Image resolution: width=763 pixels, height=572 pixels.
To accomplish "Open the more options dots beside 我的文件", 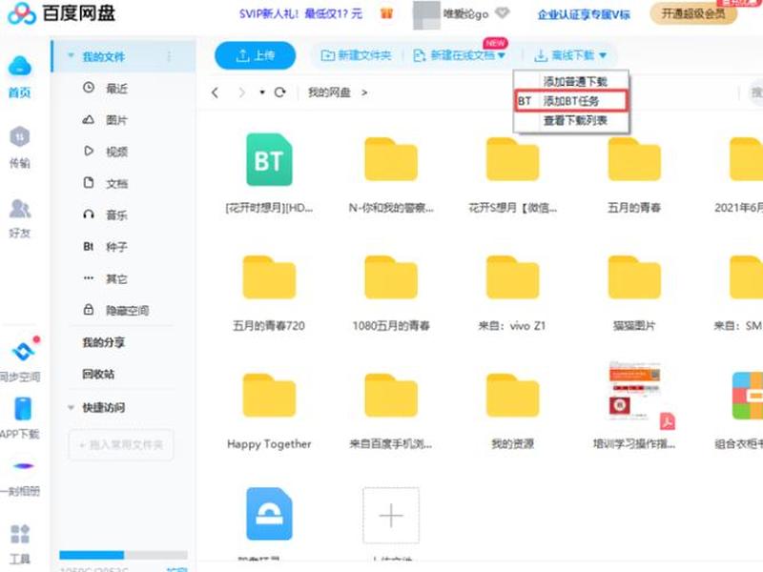I will tap(170, 56).
